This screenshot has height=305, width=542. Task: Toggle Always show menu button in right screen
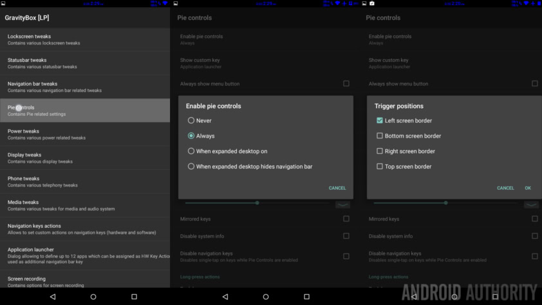click(535, 84)
